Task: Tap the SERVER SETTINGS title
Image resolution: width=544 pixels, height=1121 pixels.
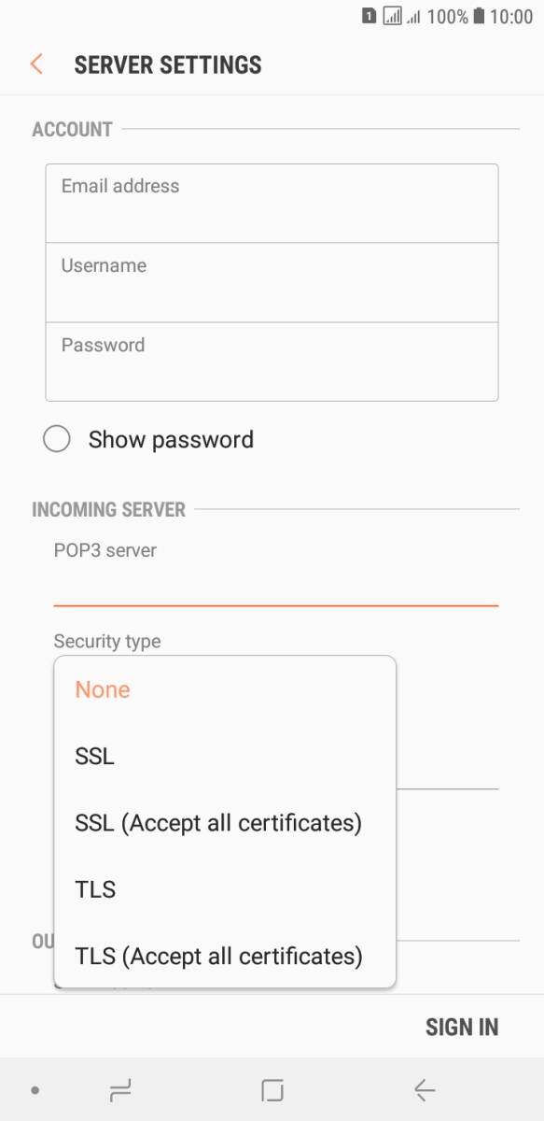Action: 168,64
